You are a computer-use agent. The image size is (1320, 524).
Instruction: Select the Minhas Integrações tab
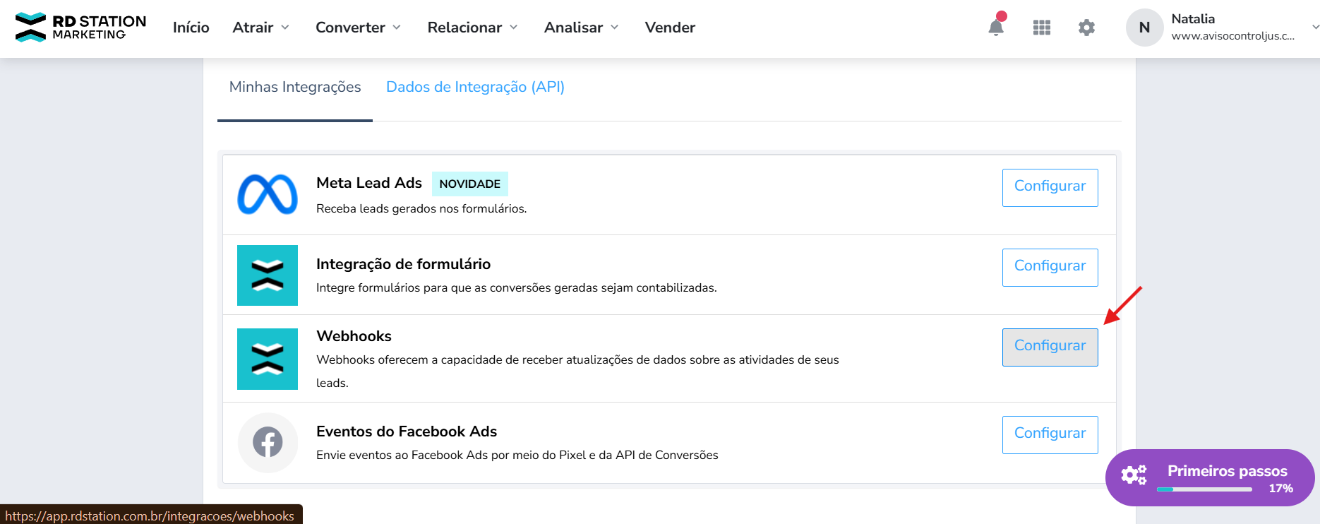click(x=295, y=87)
